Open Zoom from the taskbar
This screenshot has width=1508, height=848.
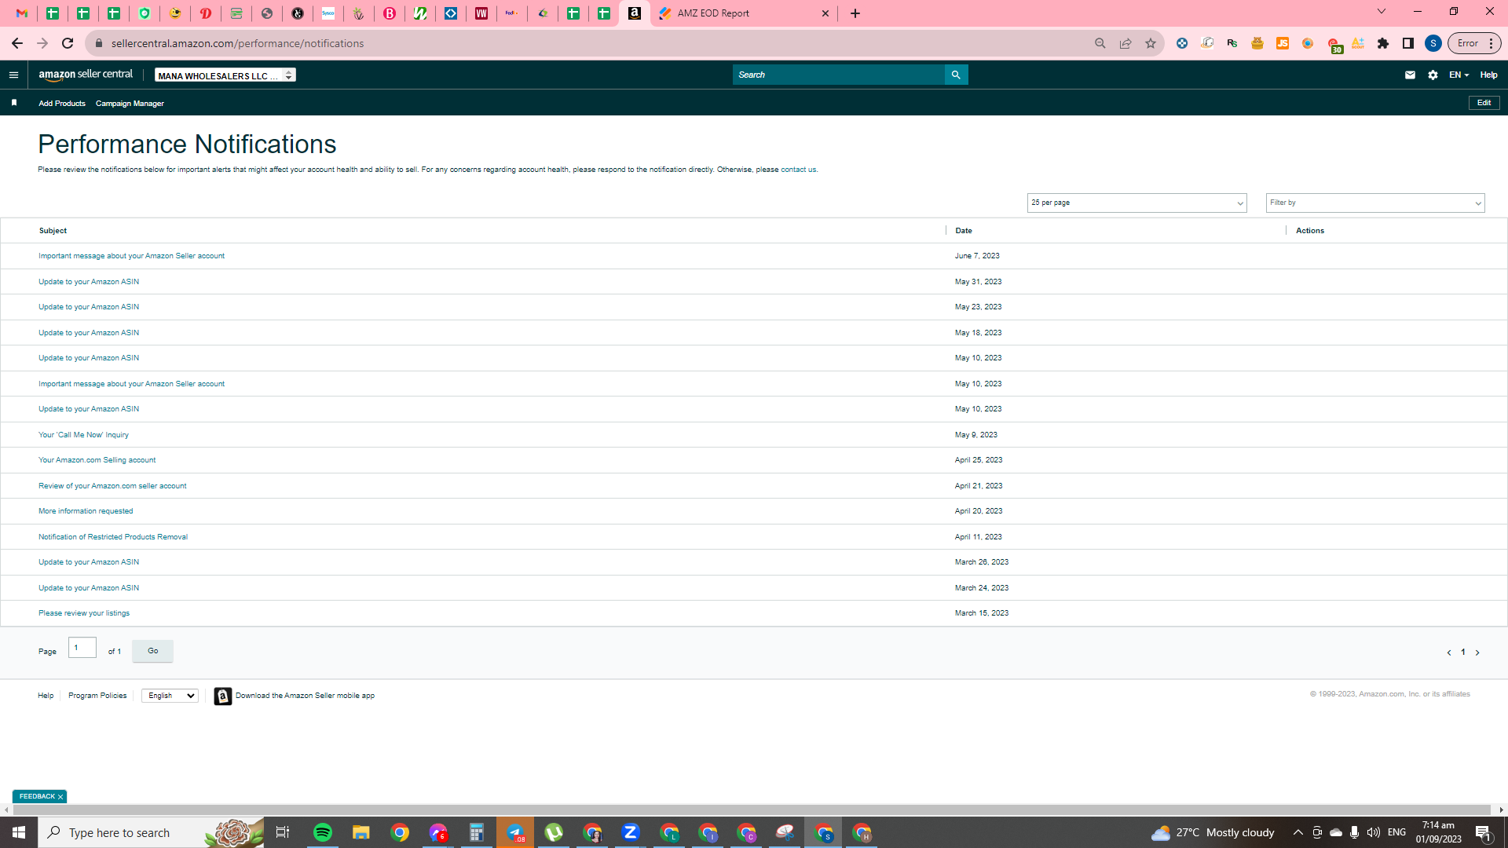point(631,832)
